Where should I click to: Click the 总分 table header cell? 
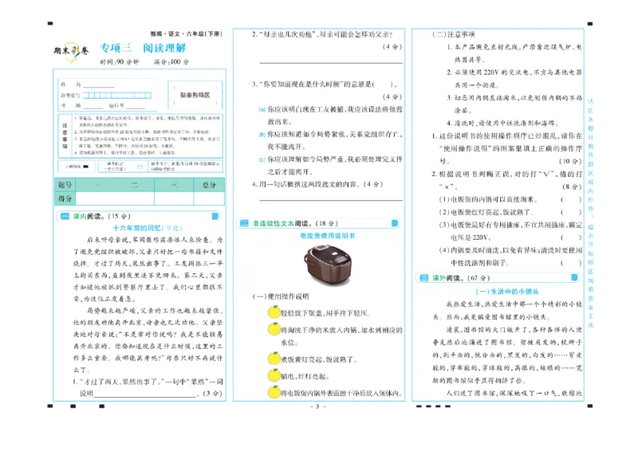(209, 185)
